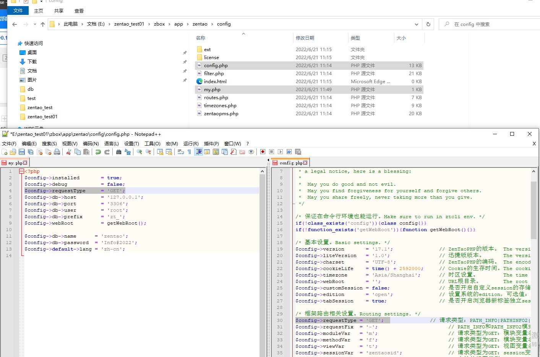This screenshot has height=357, width=540.
Task: Expand the address bar history dropdown
Action: click(x=416, y=24)
